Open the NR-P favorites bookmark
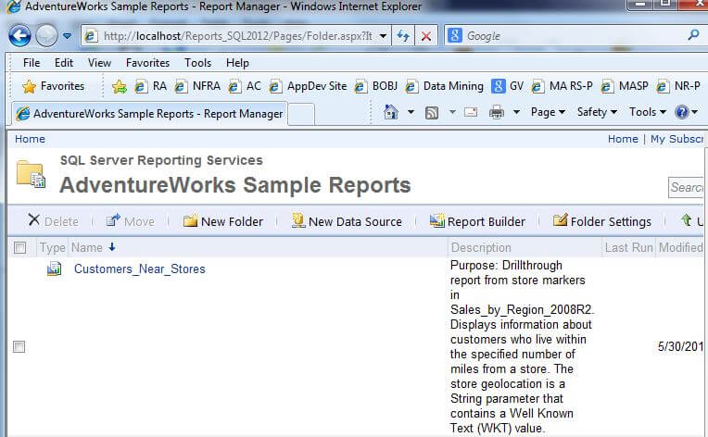 point(678,86)
